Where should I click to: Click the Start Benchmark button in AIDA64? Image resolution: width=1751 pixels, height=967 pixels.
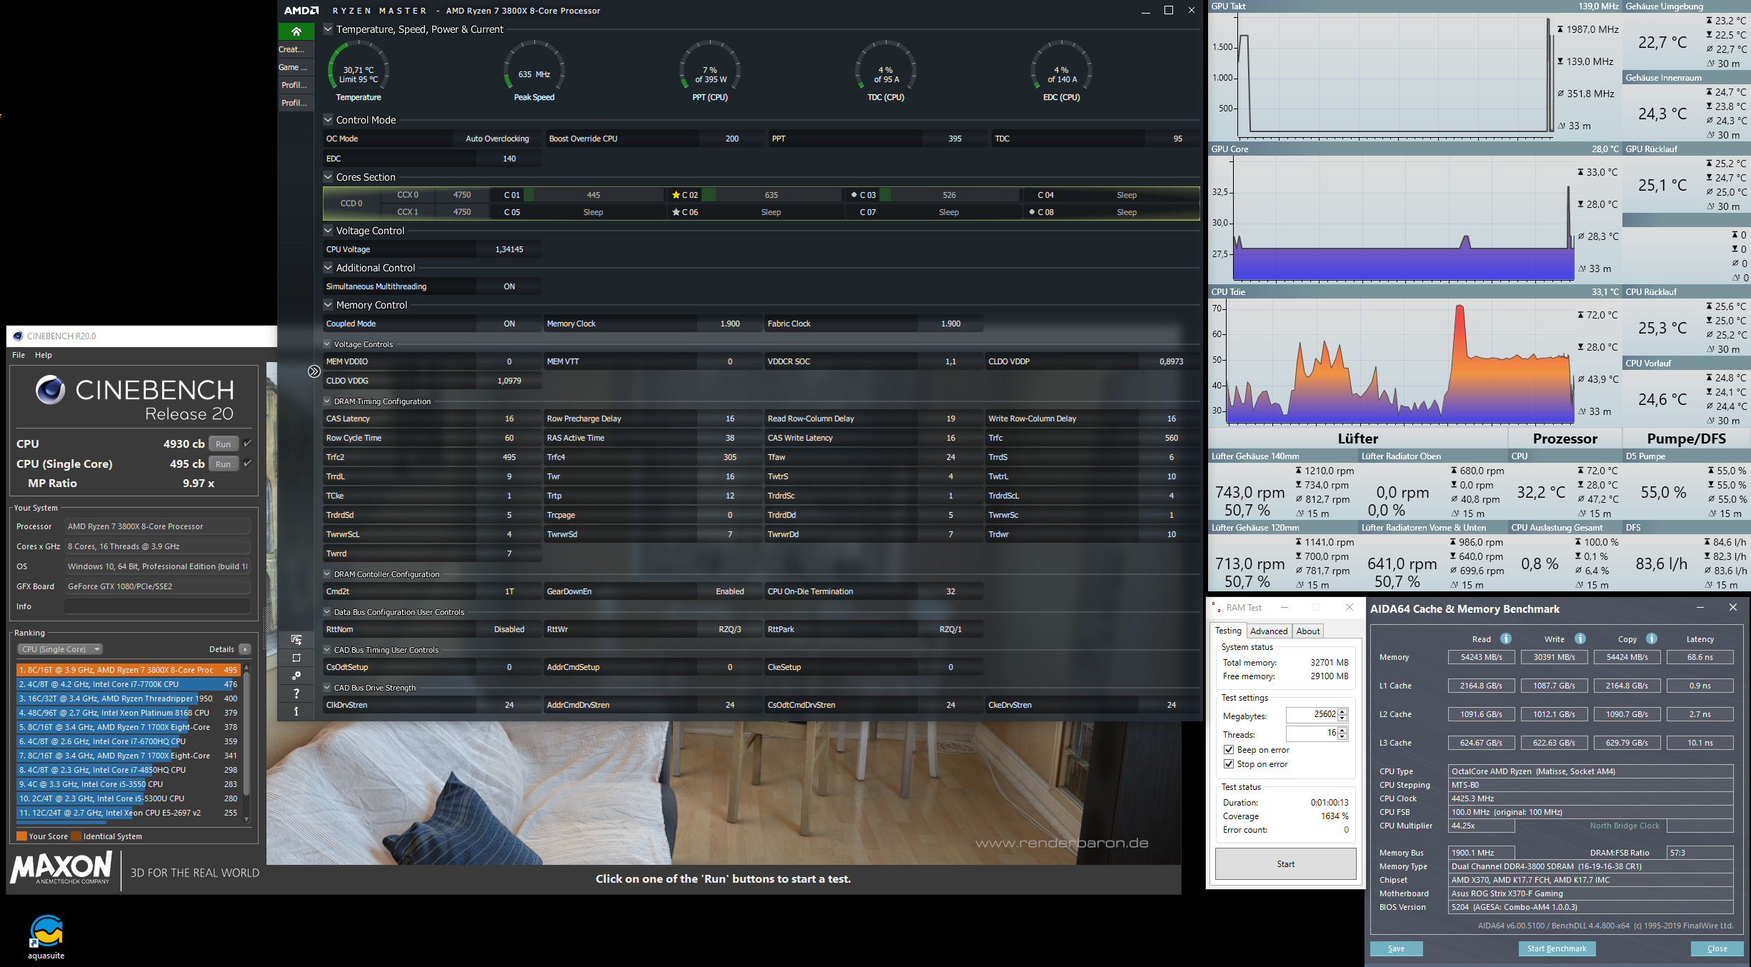click(x=1556, y=948)
